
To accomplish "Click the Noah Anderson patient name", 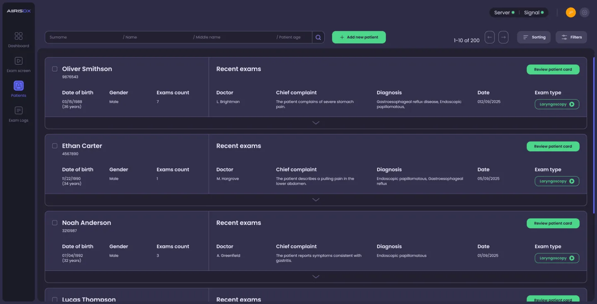I will pos(87,223).
